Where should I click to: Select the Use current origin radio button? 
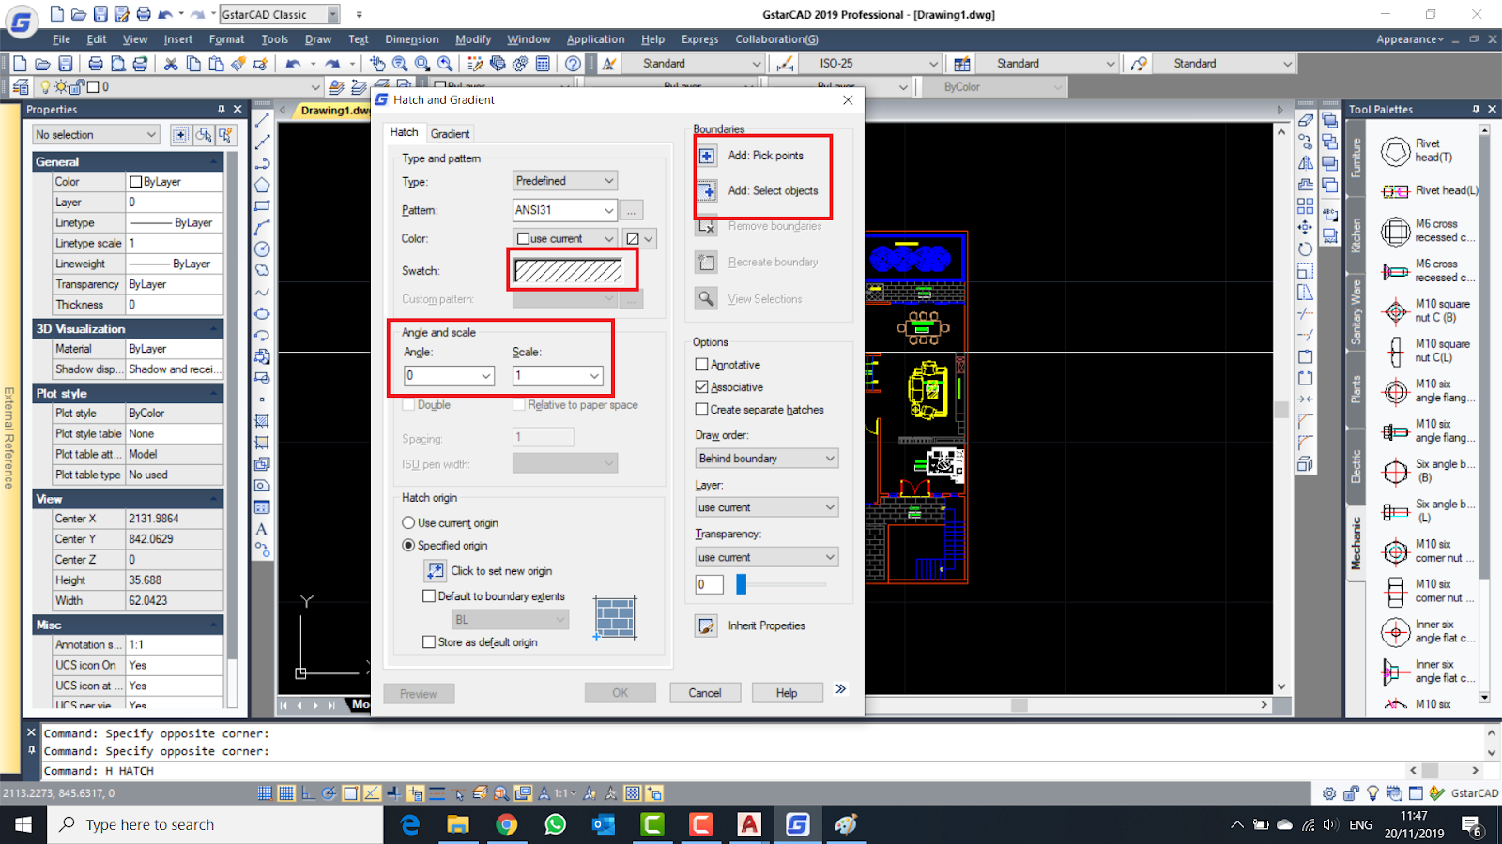point(408,522)
